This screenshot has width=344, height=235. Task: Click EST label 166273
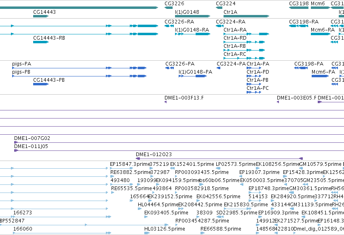coord(23,213)
